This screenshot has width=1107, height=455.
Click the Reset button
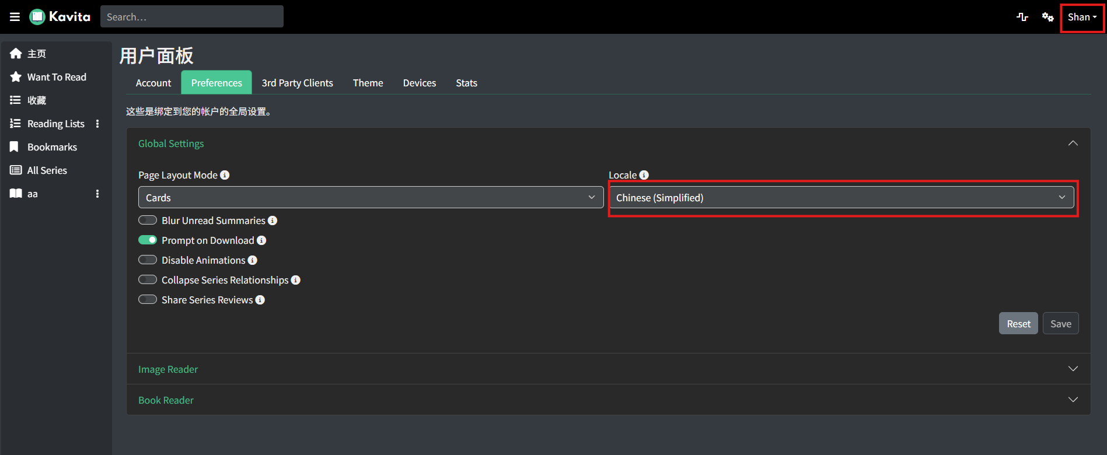point(1018,324)
